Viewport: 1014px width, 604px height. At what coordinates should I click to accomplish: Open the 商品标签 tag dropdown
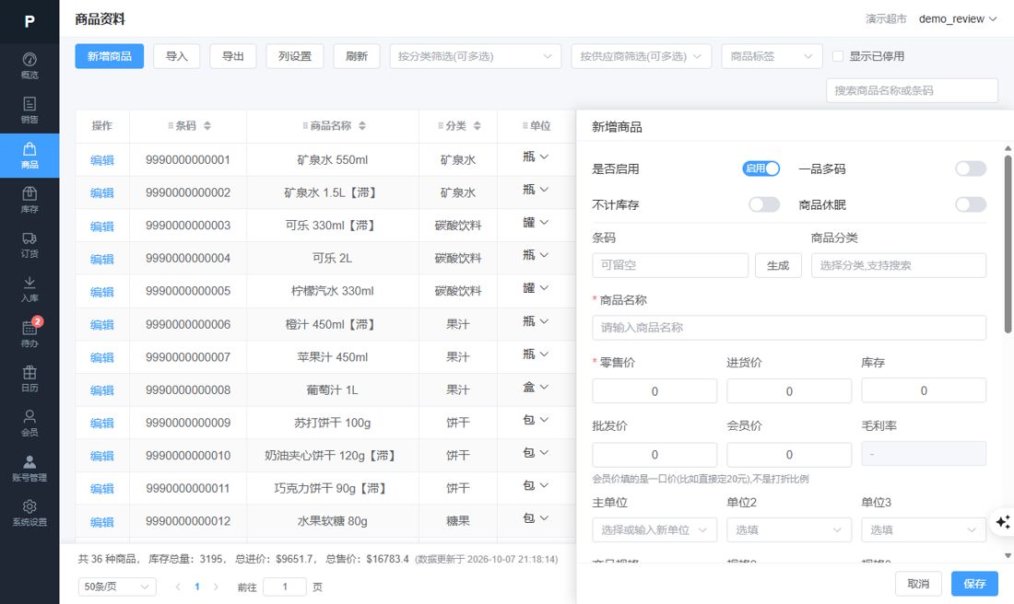[772, 56]
